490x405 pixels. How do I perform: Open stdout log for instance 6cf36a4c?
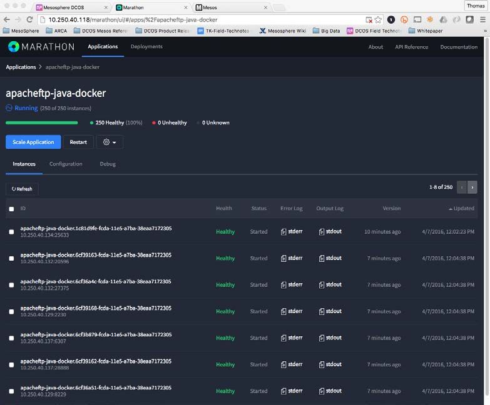(x=330, y=284)
